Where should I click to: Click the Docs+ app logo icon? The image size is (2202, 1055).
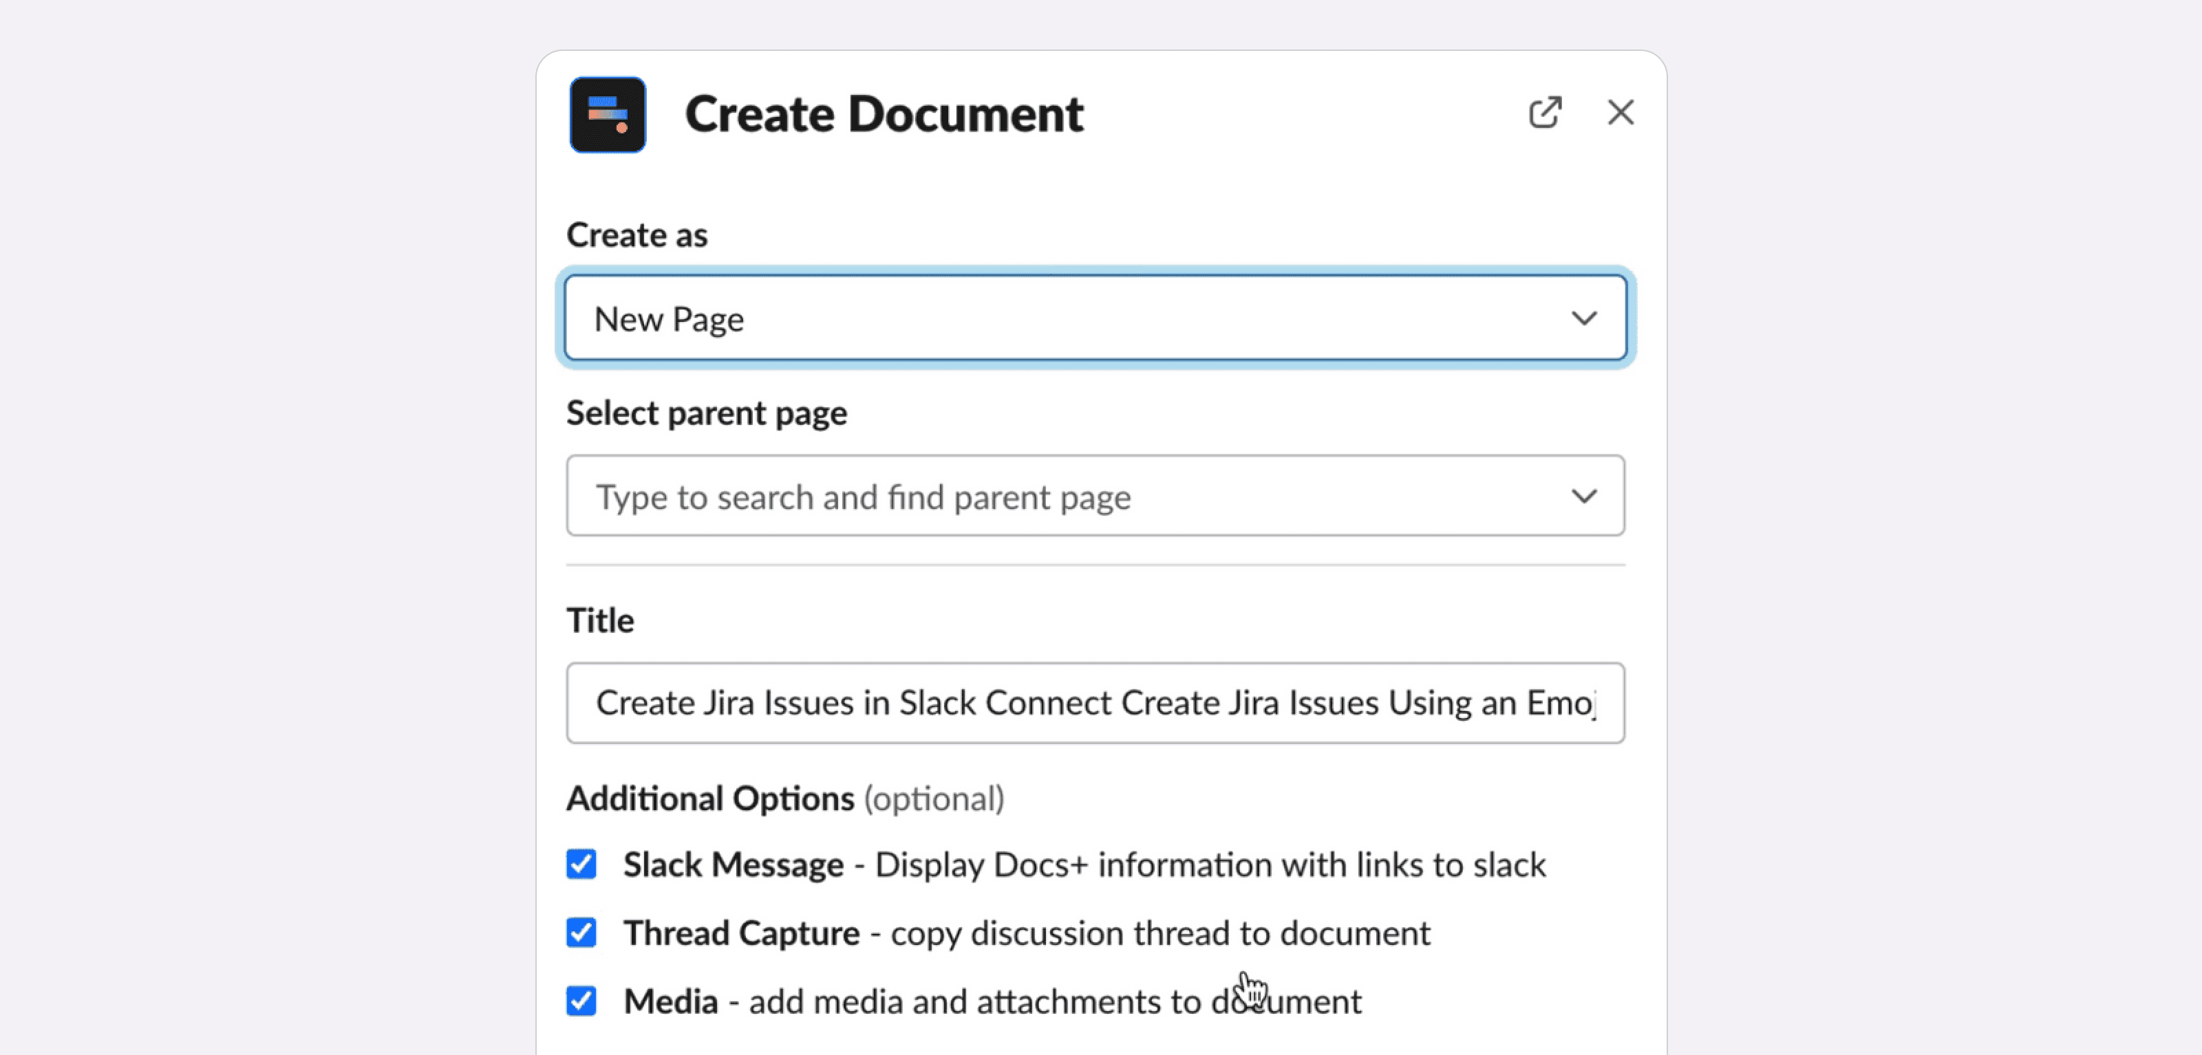[x=608, y=114]
